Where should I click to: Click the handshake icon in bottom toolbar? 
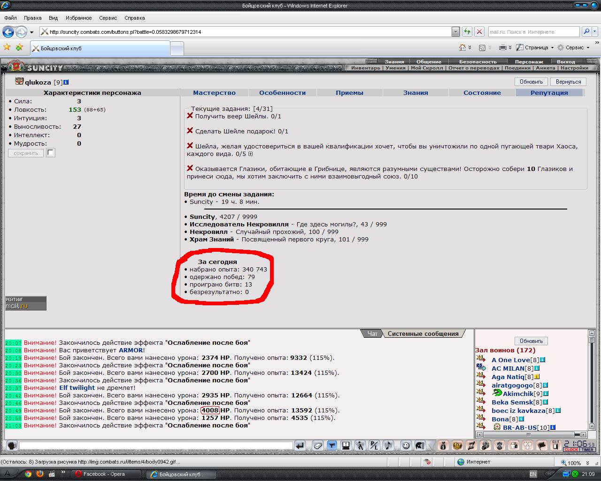tap(457, 445)
